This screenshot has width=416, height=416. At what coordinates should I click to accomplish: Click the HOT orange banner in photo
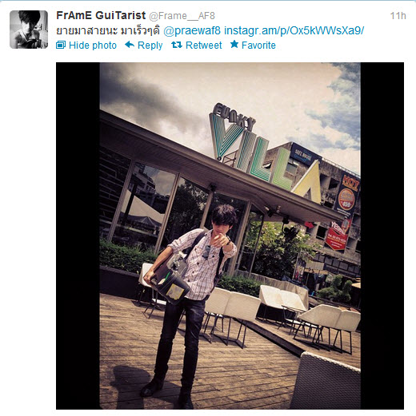[x=347, y=195]
